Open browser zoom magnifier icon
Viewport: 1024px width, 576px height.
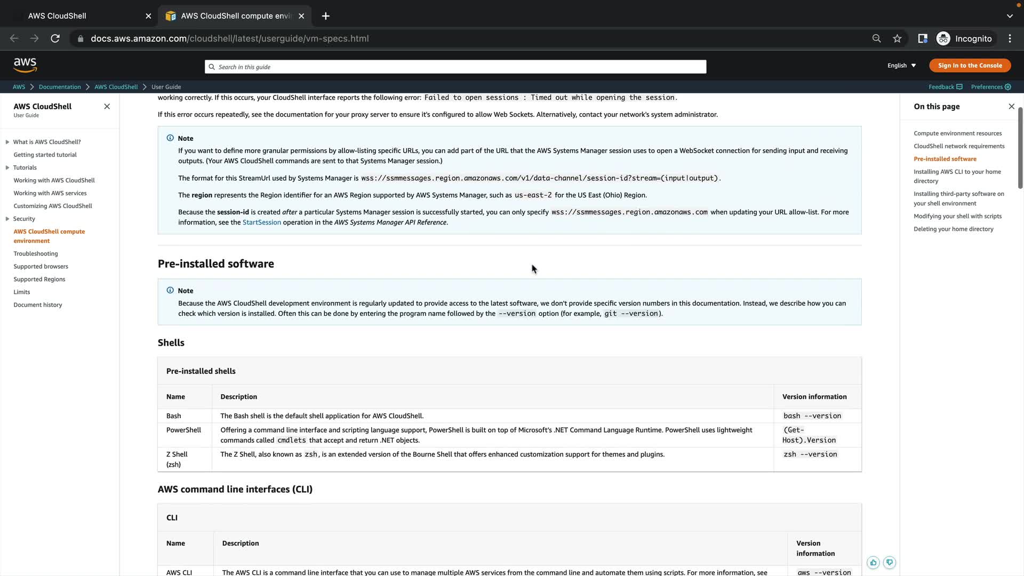pos(876,38)
